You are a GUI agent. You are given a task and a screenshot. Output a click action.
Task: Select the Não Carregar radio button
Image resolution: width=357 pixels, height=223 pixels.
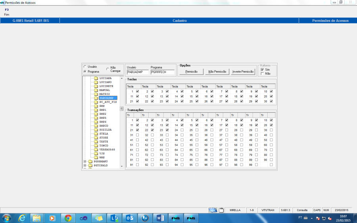[x=107, y=69]
